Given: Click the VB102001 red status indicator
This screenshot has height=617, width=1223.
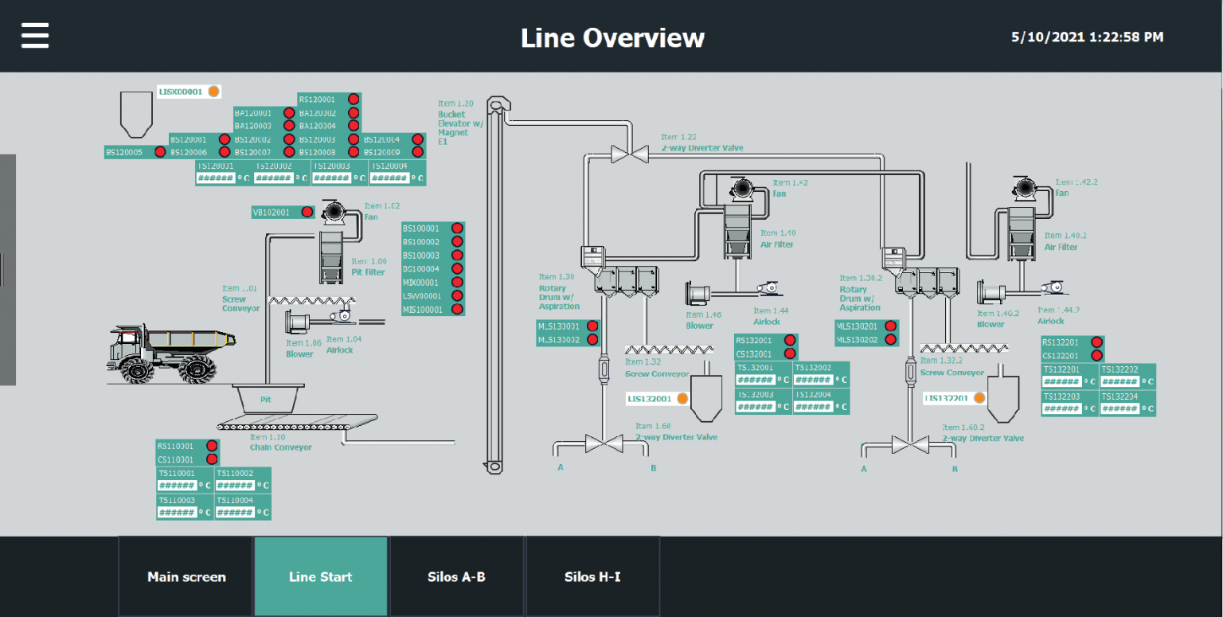Looking at the screenshot, I should (x=307, y=213).
